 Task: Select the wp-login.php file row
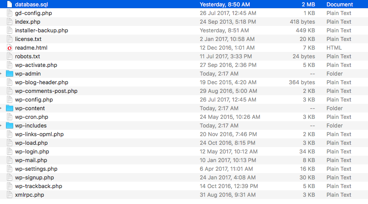pos(184,152)
